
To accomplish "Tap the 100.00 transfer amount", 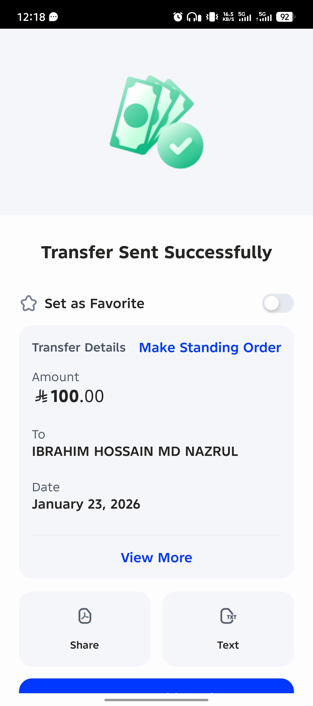I will coord(70,396).
